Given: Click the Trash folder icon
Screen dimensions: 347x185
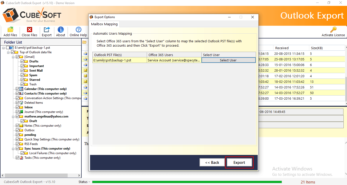Looking at the screenshot, I should click(26, 84).
